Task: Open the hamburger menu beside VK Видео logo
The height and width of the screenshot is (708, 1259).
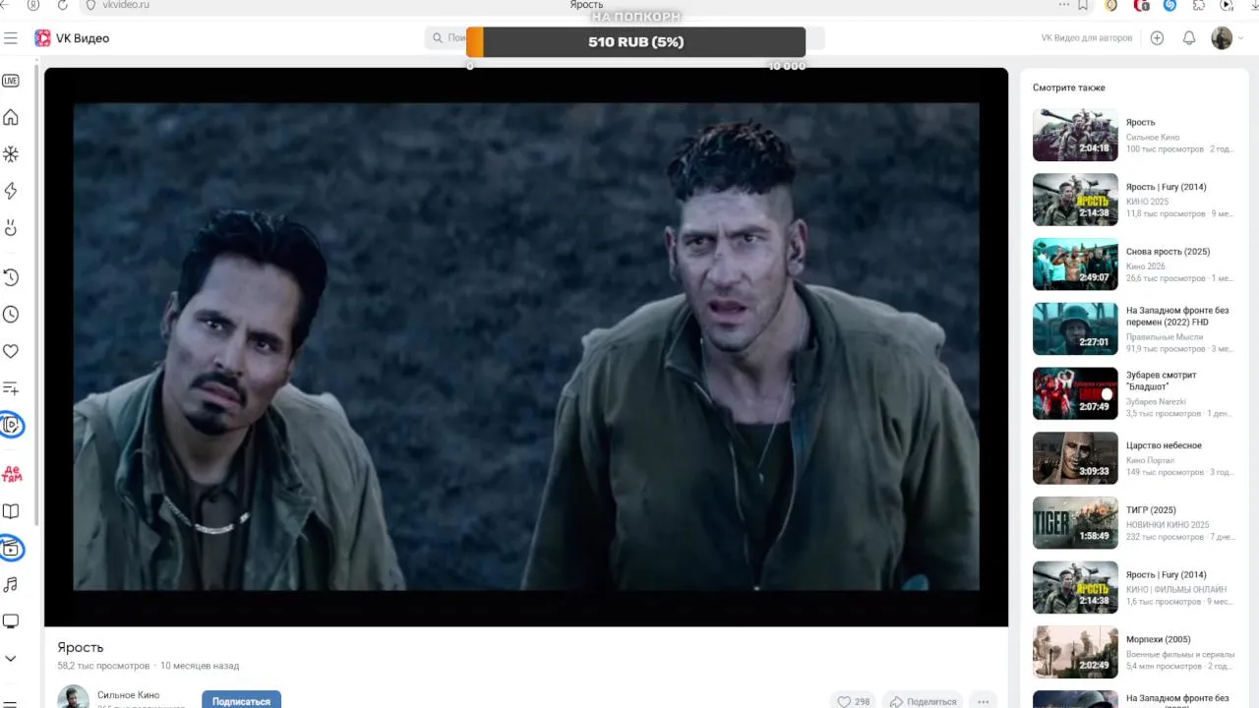Action: (11, 38)
